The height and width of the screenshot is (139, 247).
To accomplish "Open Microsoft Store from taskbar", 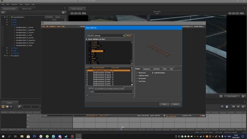I will click(28, 136).
